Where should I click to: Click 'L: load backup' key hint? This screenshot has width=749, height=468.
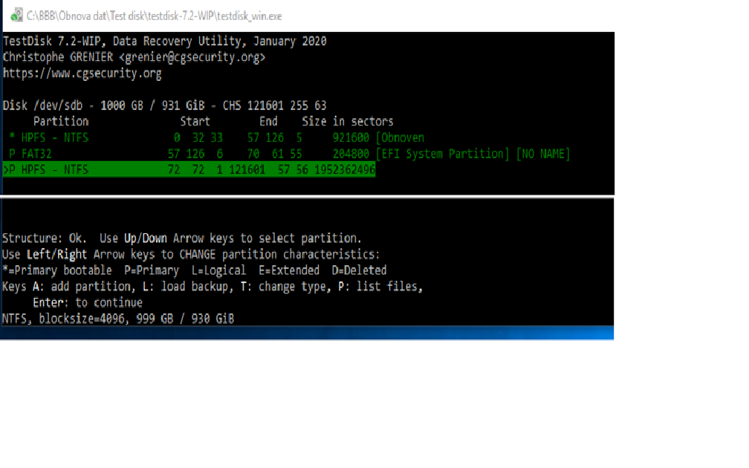point(188,287)
